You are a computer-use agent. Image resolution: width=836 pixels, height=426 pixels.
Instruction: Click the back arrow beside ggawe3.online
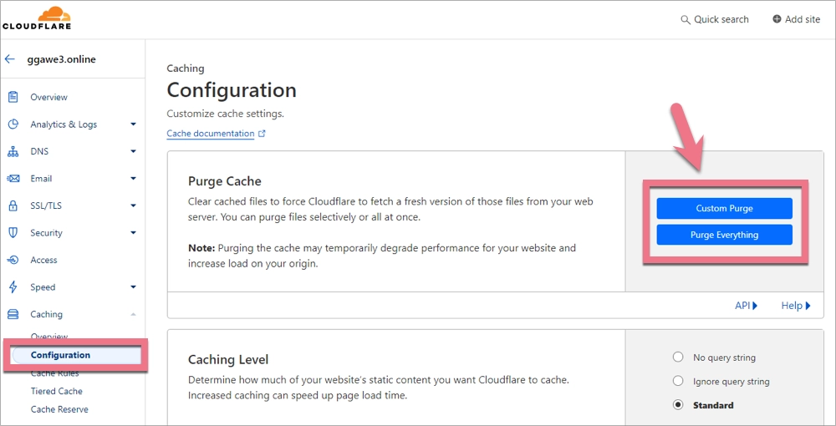(10, 59)
